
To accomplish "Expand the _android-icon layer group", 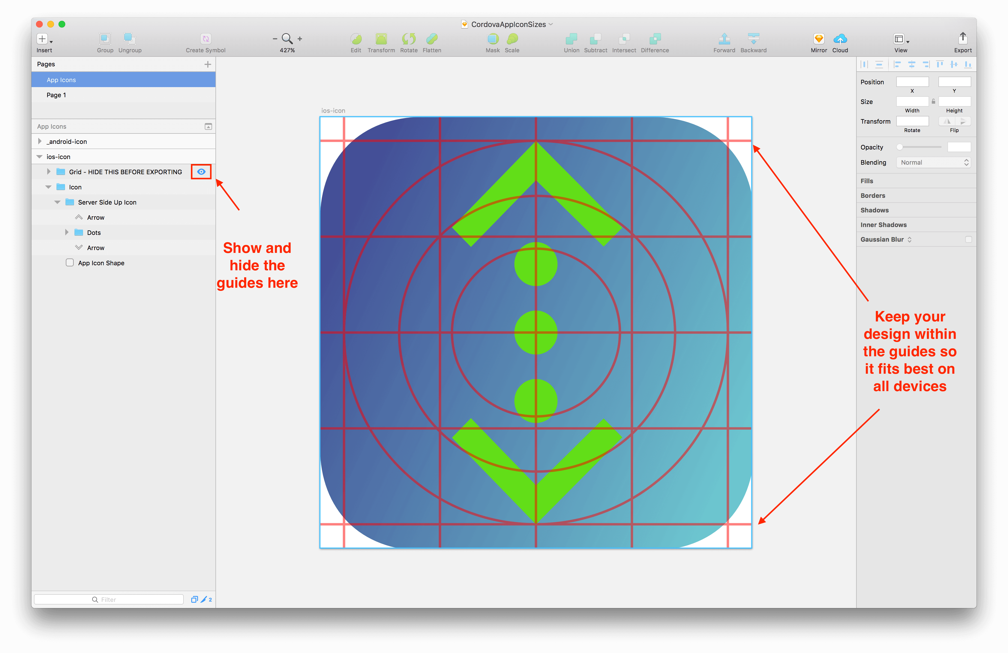I will [39, 141].
